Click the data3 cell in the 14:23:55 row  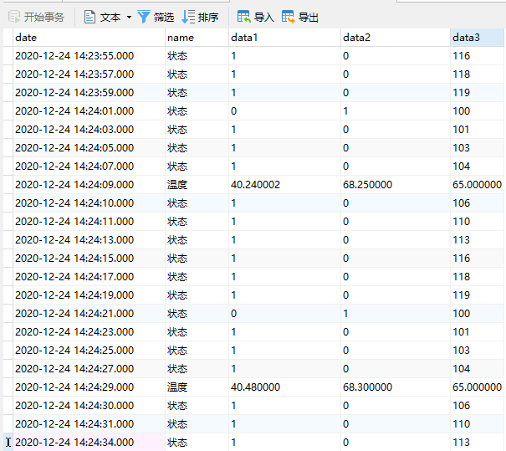pos(461,56)
